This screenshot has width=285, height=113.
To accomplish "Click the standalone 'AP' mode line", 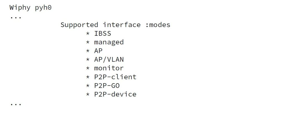I will 98,51.
